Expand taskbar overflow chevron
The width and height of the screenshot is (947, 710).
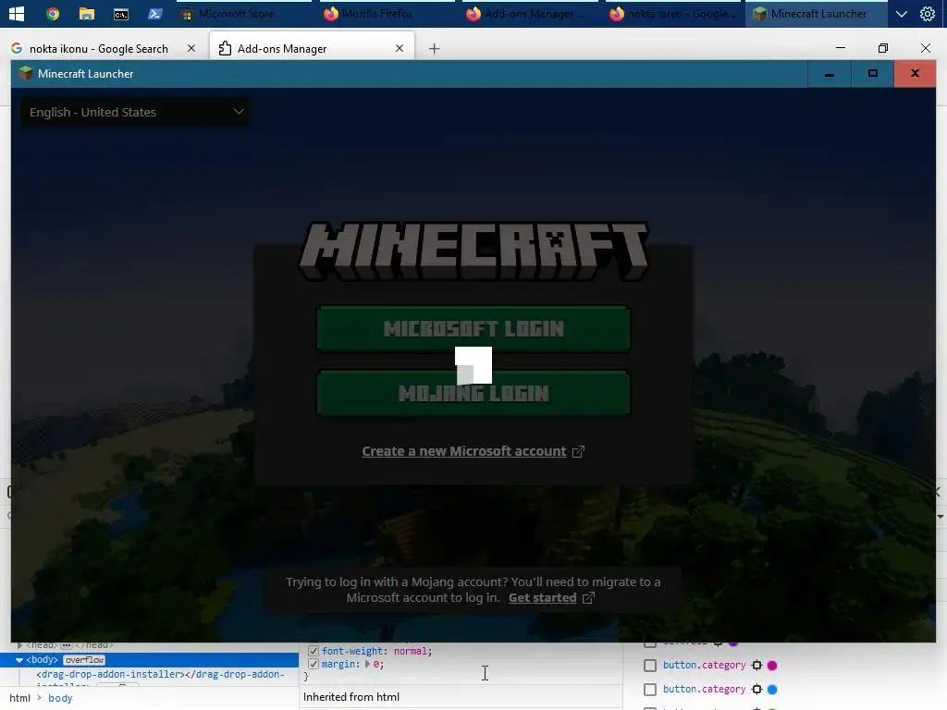pyautogui.click(x=901, y=14)
